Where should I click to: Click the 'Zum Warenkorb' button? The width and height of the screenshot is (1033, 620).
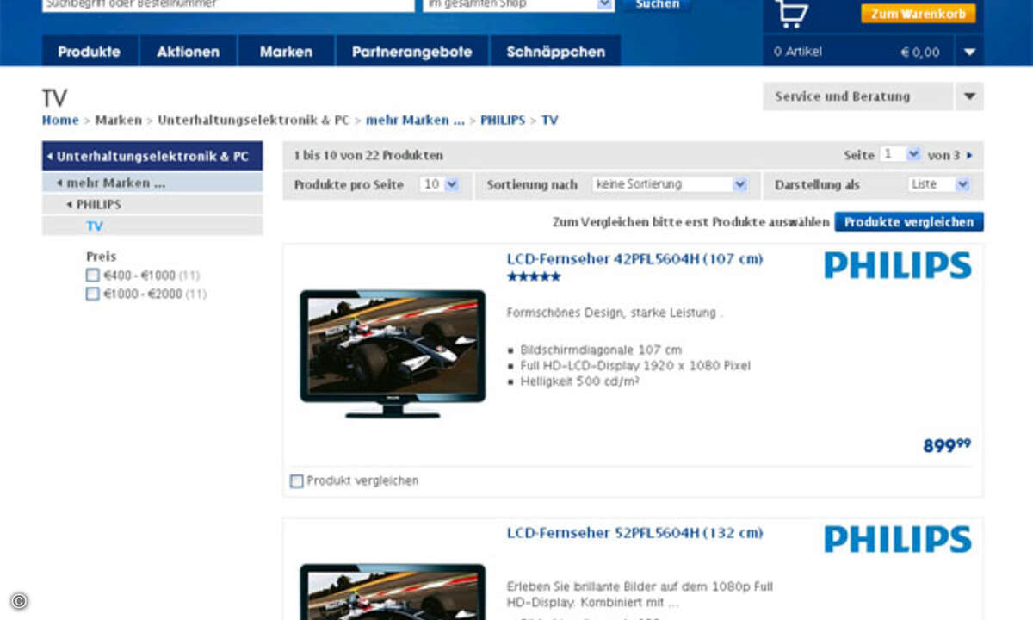919,14
